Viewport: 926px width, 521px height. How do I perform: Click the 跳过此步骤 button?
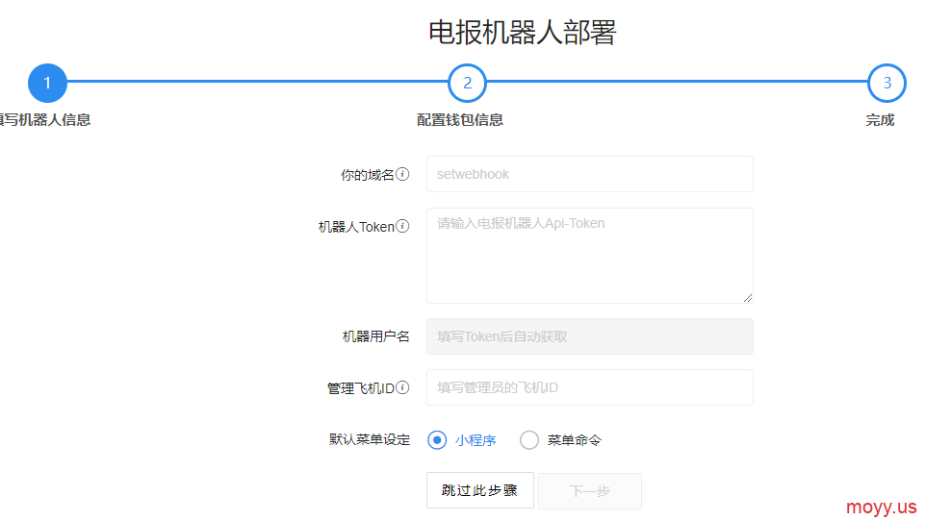[x=480, y=490]
